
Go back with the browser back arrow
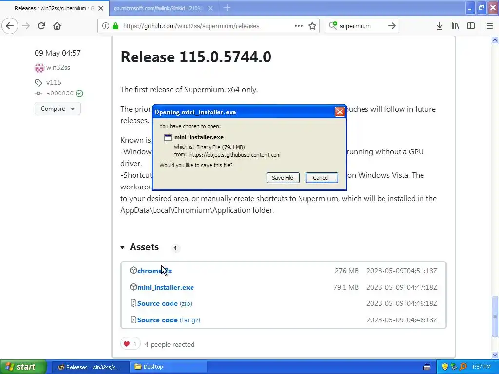click(10, 26)
